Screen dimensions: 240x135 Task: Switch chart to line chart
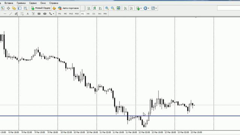100,8
